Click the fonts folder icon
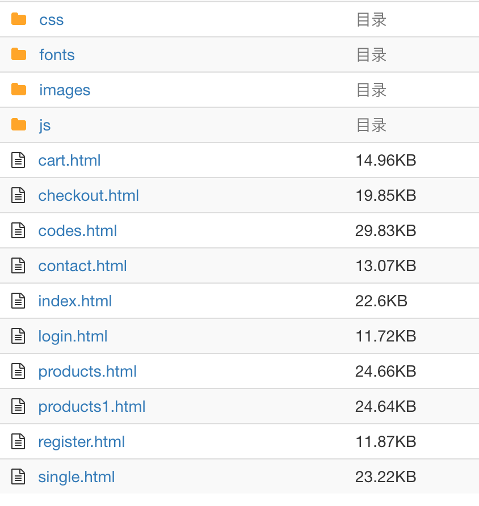 [19, 55]
